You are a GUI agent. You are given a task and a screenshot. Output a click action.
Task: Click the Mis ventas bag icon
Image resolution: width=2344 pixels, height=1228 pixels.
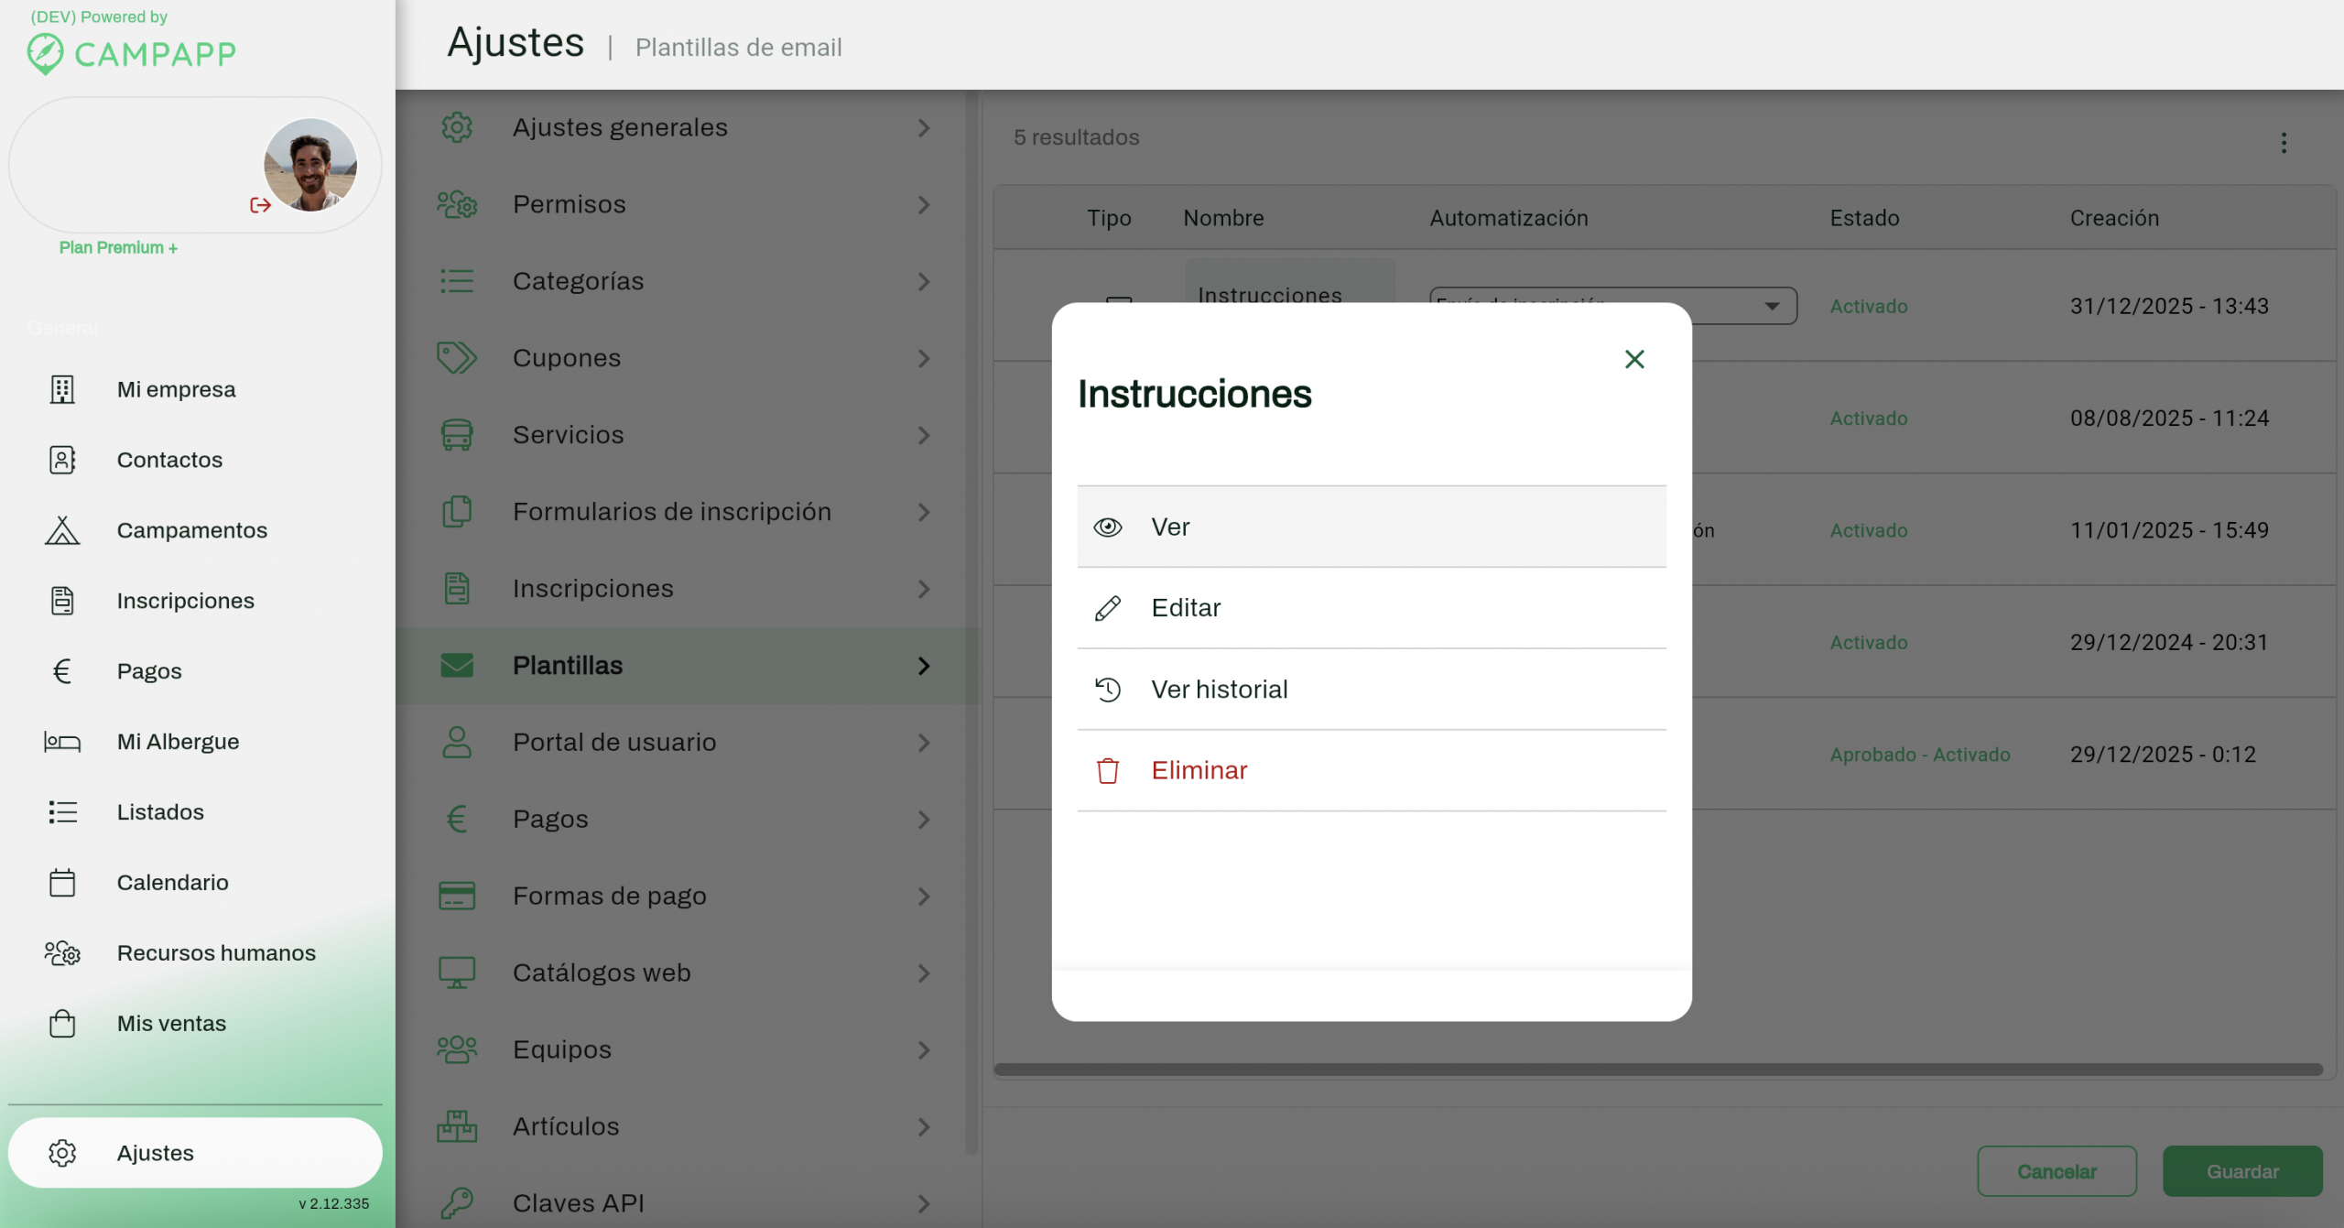coord(62,1024)
